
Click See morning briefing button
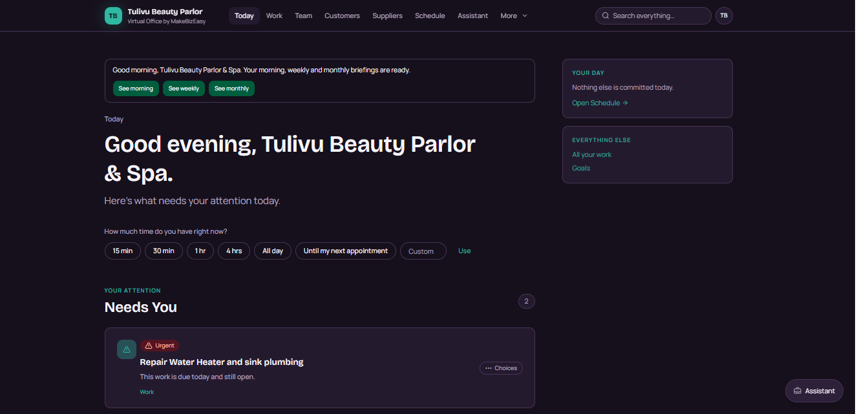point(136,88)
